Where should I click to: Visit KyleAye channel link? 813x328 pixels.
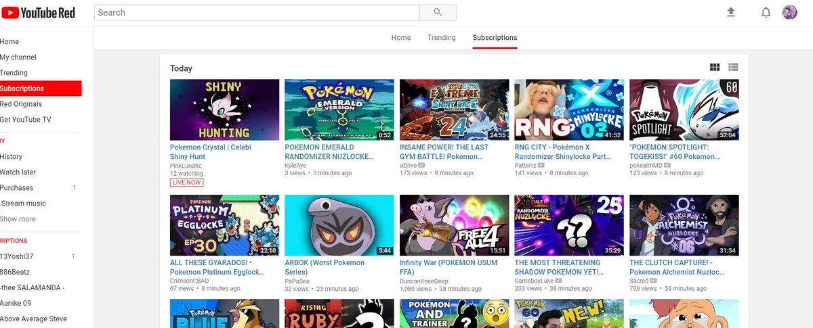pyautogui.click(x=295, y=165)
